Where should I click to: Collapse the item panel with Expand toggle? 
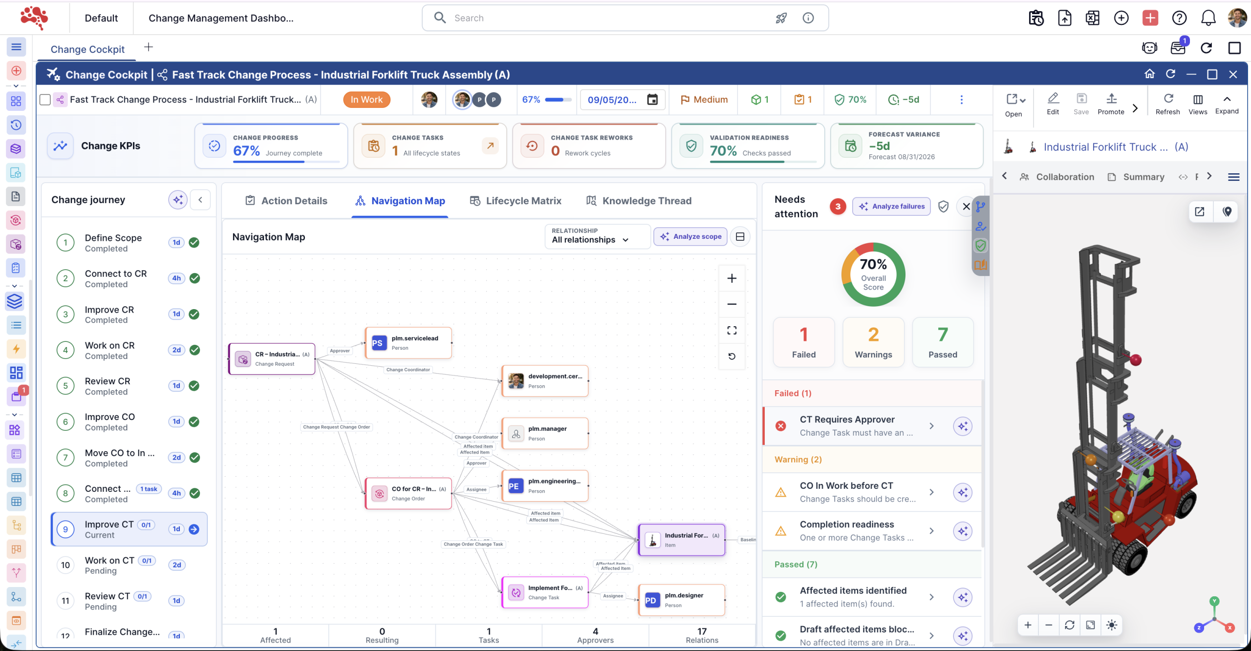[1227, 104]
